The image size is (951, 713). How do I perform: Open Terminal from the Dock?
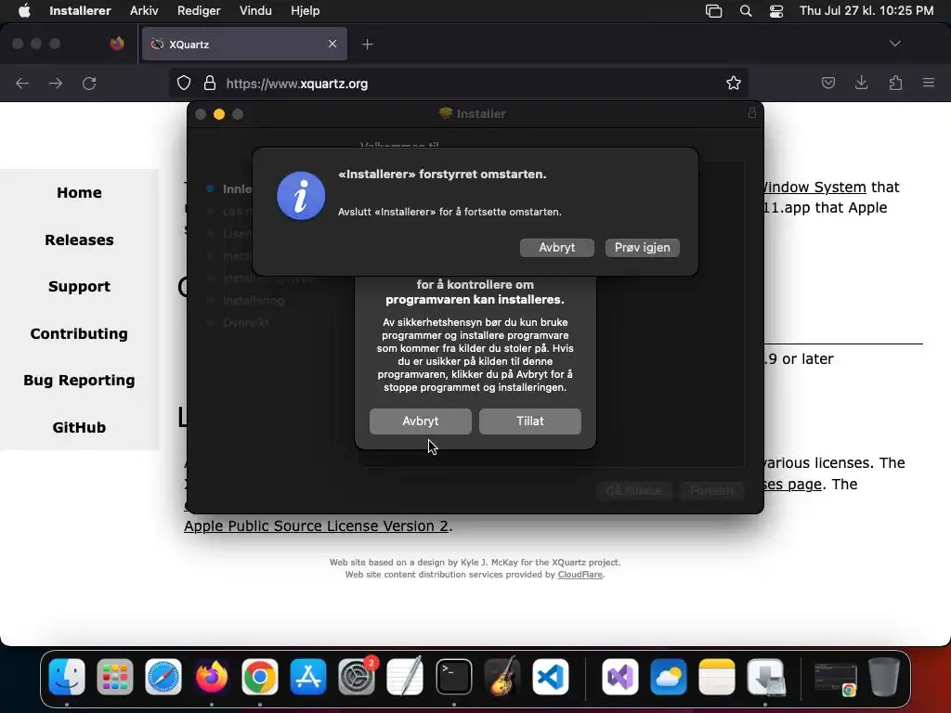[x=453, y=677]
